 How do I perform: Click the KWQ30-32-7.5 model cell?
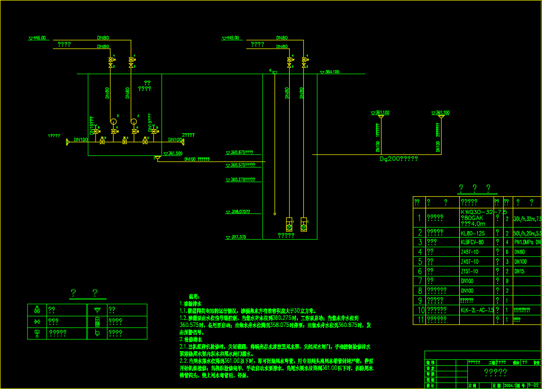click(483, 212)
